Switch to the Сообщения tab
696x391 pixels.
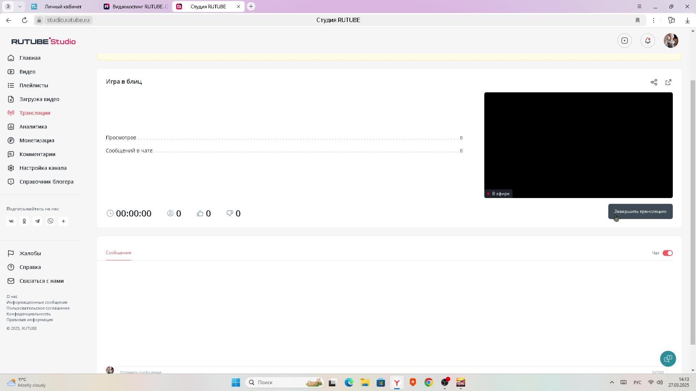click(x=119, y=253)
